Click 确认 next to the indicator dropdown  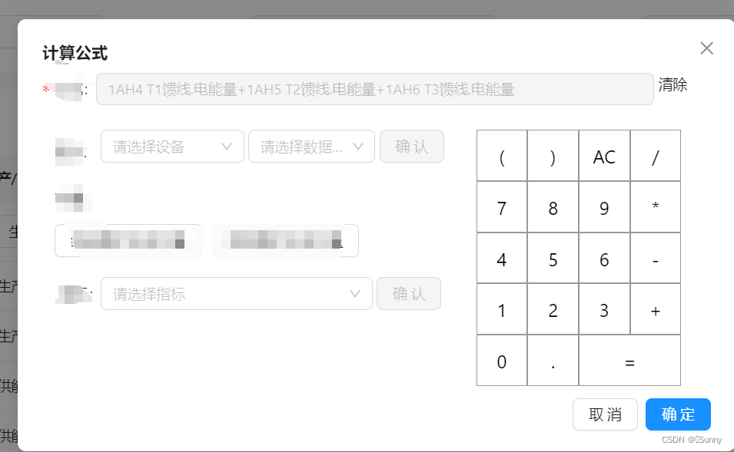[x=409, y=293]
